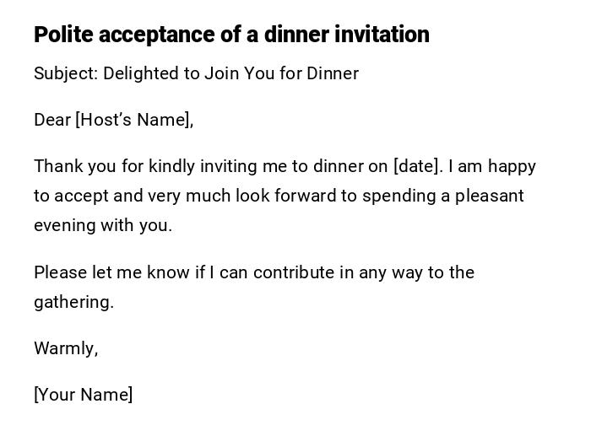Click the phrase "evening with you."
This screenshot has width=591, height=447.
click(103, 225)
